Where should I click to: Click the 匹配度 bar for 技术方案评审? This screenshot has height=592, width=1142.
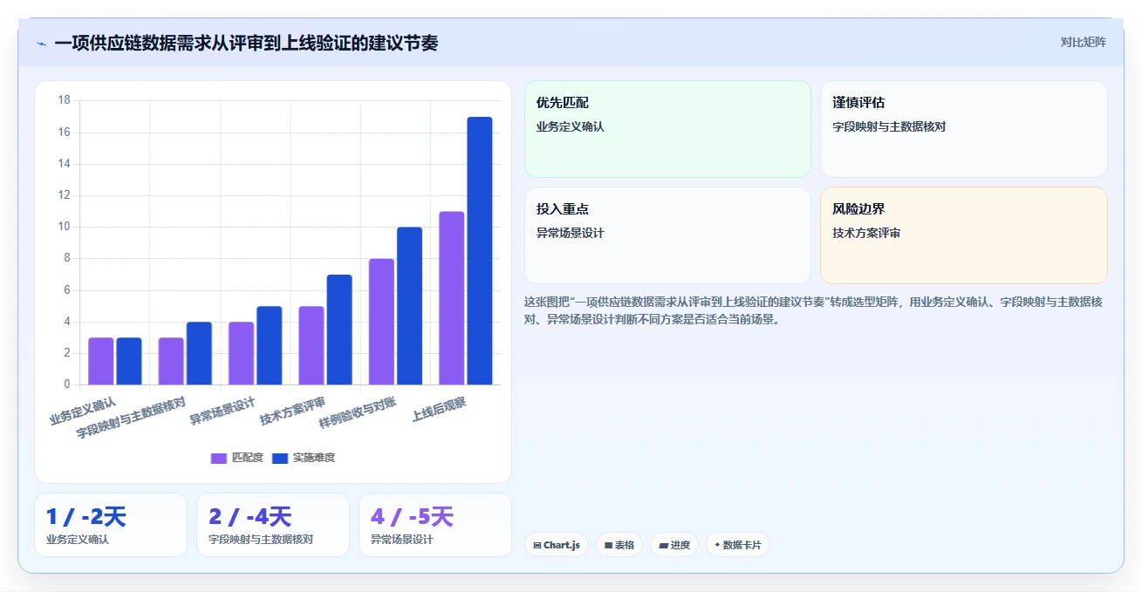tap(311, 345)
